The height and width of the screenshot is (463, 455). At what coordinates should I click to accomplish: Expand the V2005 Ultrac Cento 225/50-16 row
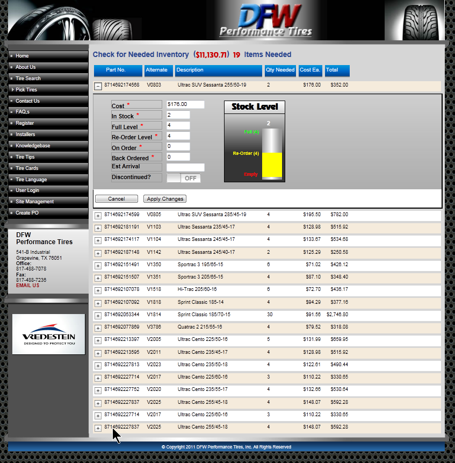coord(98,340)
